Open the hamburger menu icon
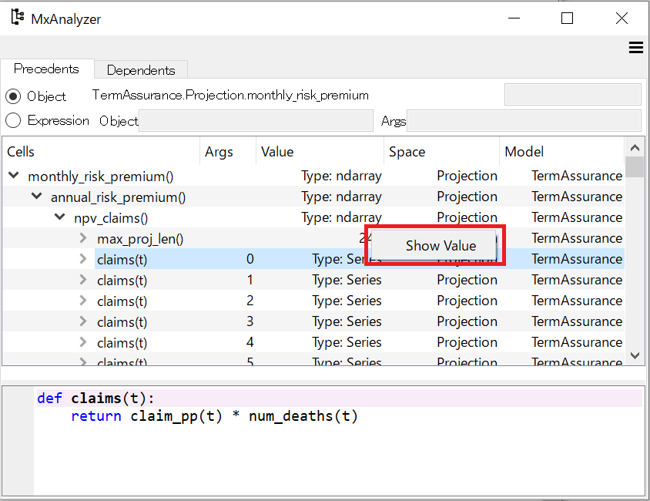The width and height of the screenshot is (650, 501). 635,48
